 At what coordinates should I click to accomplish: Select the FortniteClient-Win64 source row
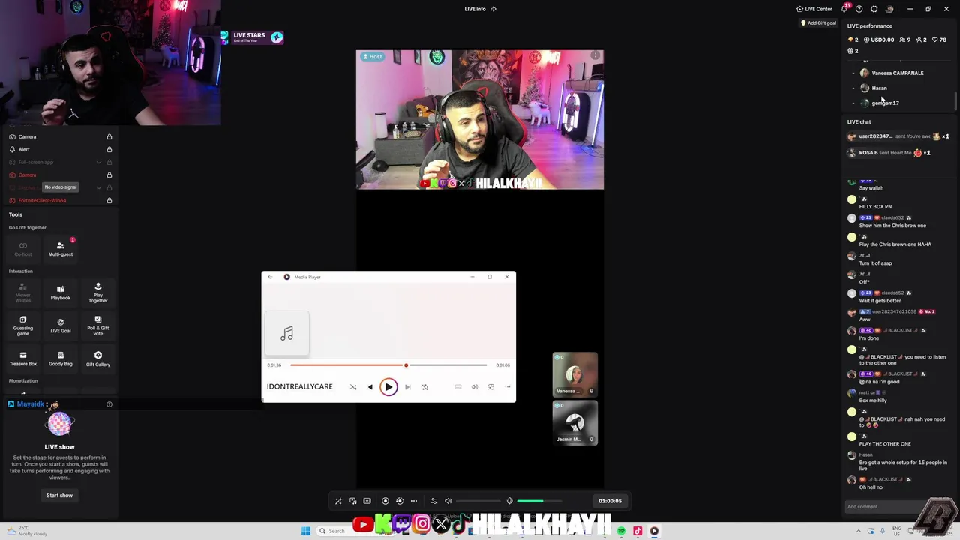pos(60,200)
